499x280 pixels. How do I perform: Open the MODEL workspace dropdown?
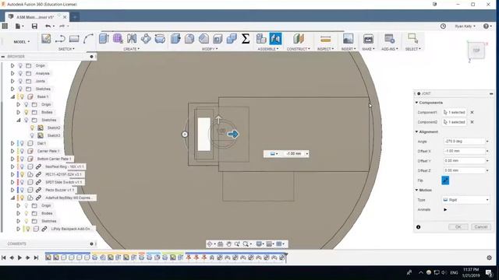pyautogui.click(x=21, y=41)
